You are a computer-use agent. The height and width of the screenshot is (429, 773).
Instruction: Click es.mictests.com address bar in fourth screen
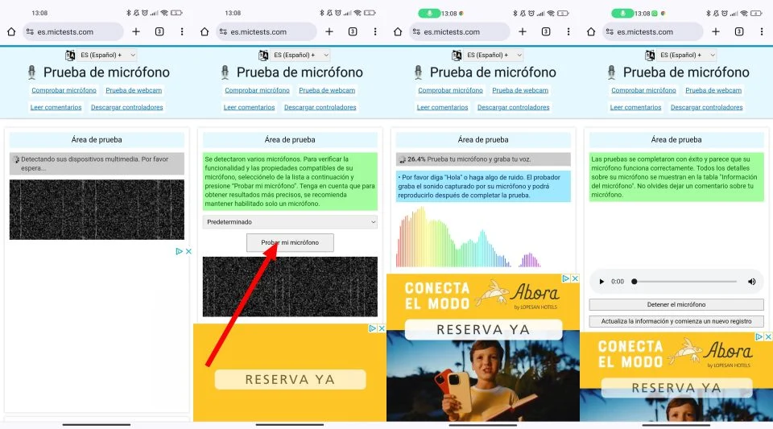[653, 31]
